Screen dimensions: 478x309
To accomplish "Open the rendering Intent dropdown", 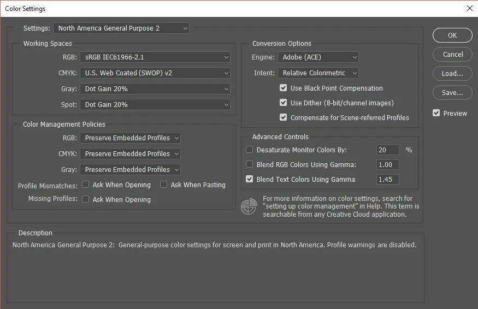I will pos(318,73).
